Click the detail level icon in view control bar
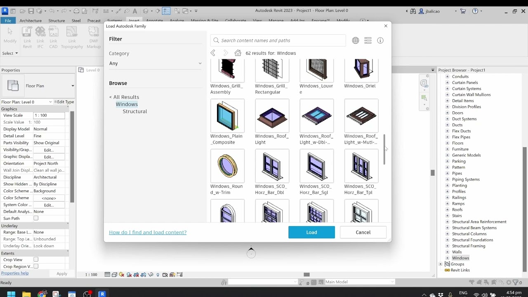 tap(107, 275)
